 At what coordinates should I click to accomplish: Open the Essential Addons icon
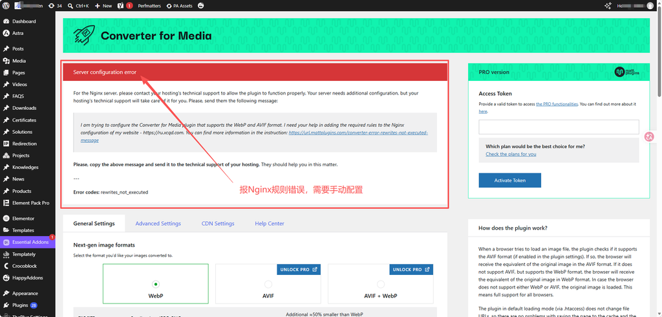pos(6,242)
